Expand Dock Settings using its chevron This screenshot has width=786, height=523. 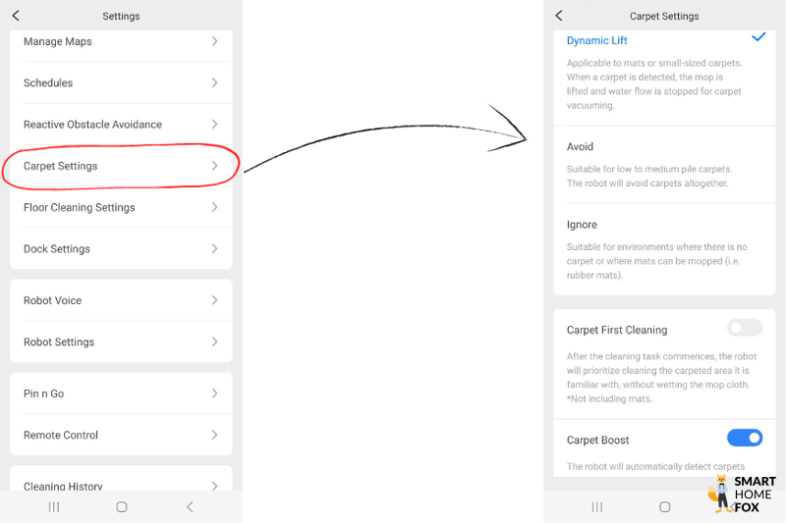(214, 249)
